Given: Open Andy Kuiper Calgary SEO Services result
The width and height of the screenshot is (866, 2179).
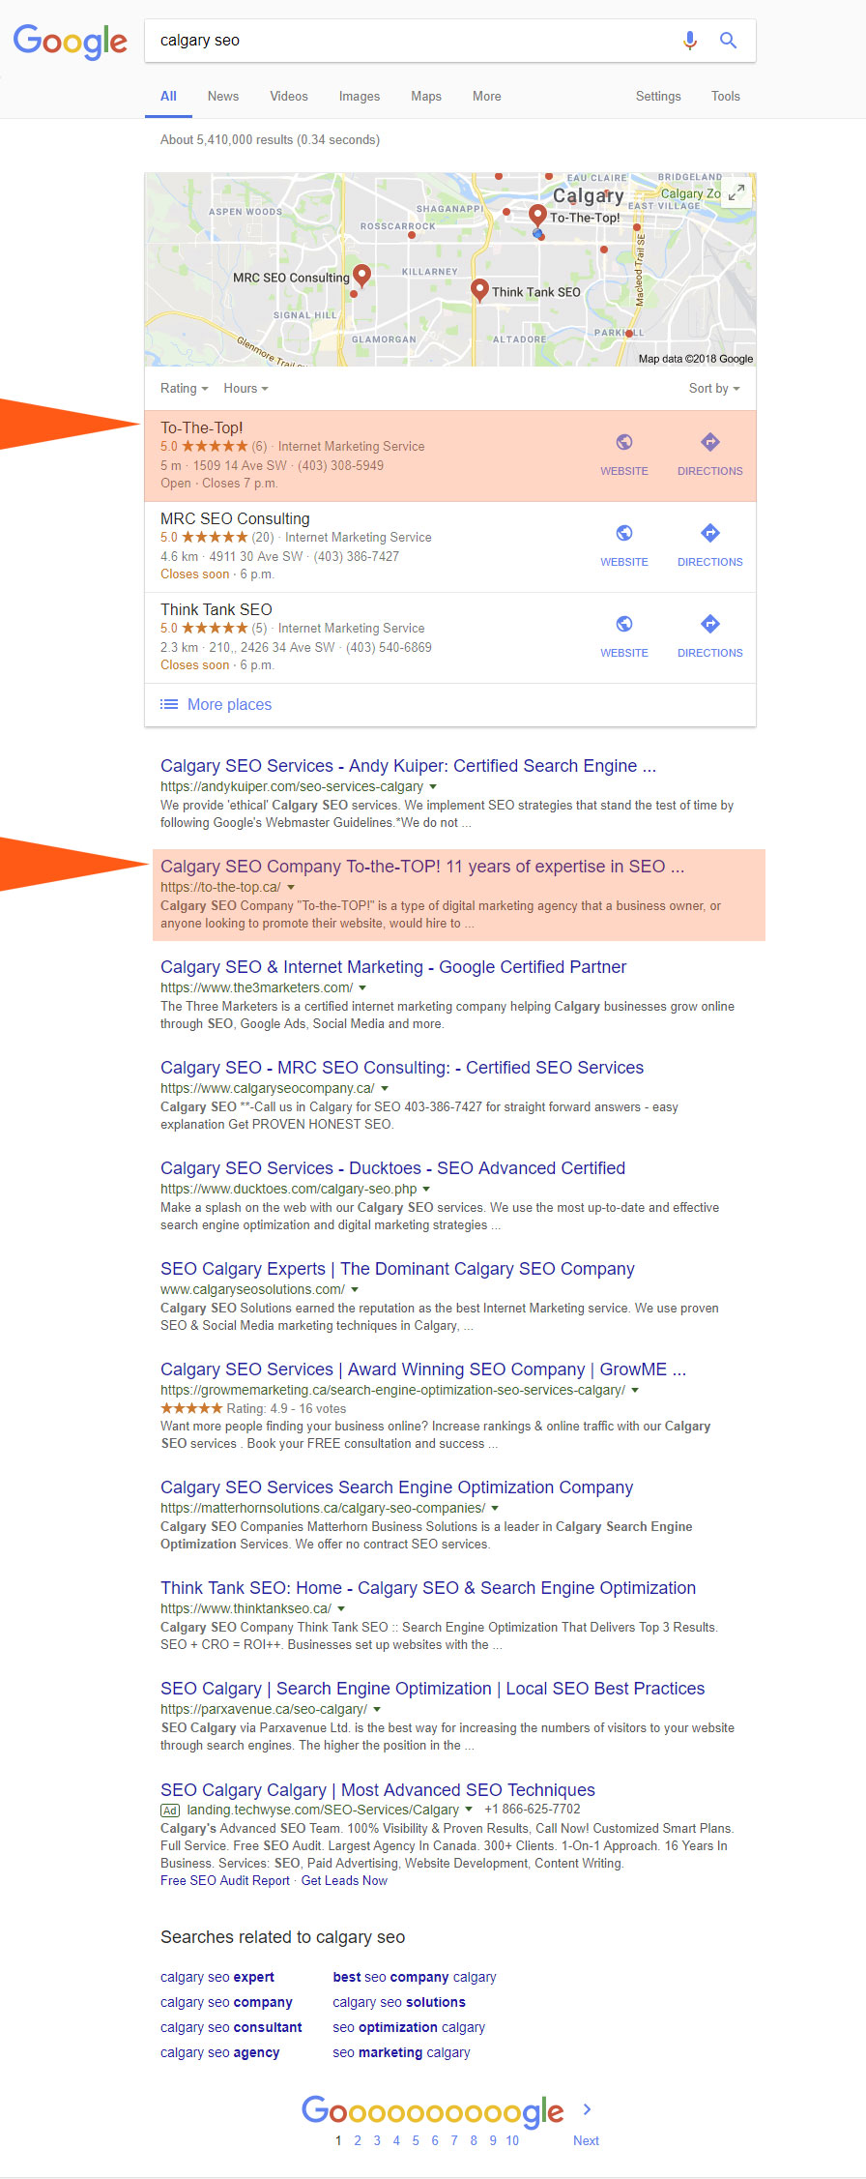Looking at the screenshot, I should [x=408, y=766].
